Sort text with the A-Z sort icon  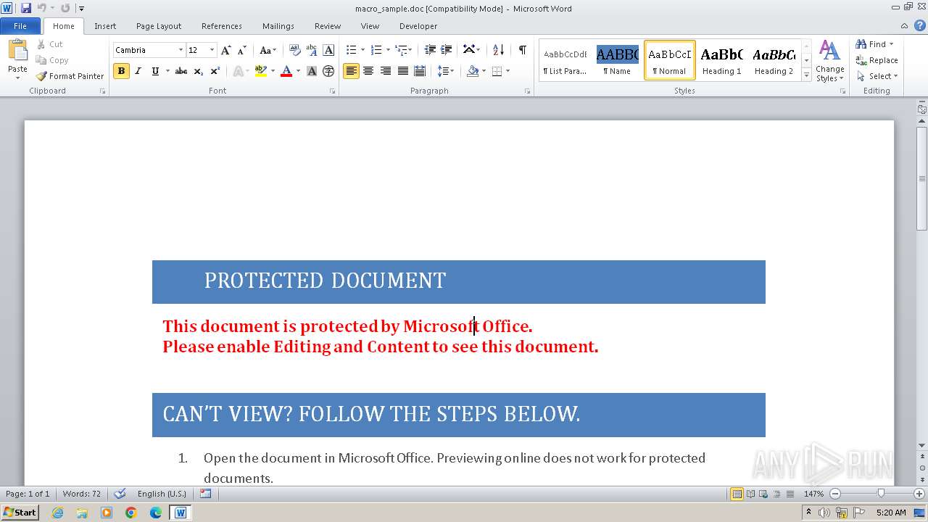pos(498,50)
